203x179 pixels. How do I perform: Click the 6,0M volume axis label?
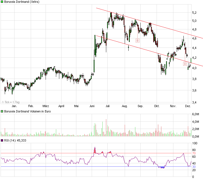tap(195, 114)
